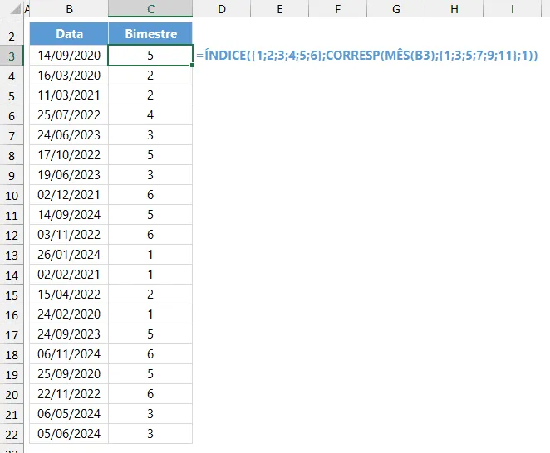Select Bimestre cell C3 showing 5
The image size is (550, 453).
click(150, 56)
